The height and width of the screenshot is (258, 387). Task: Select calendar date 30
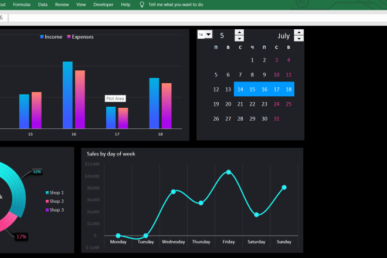[x=264, y=119]
